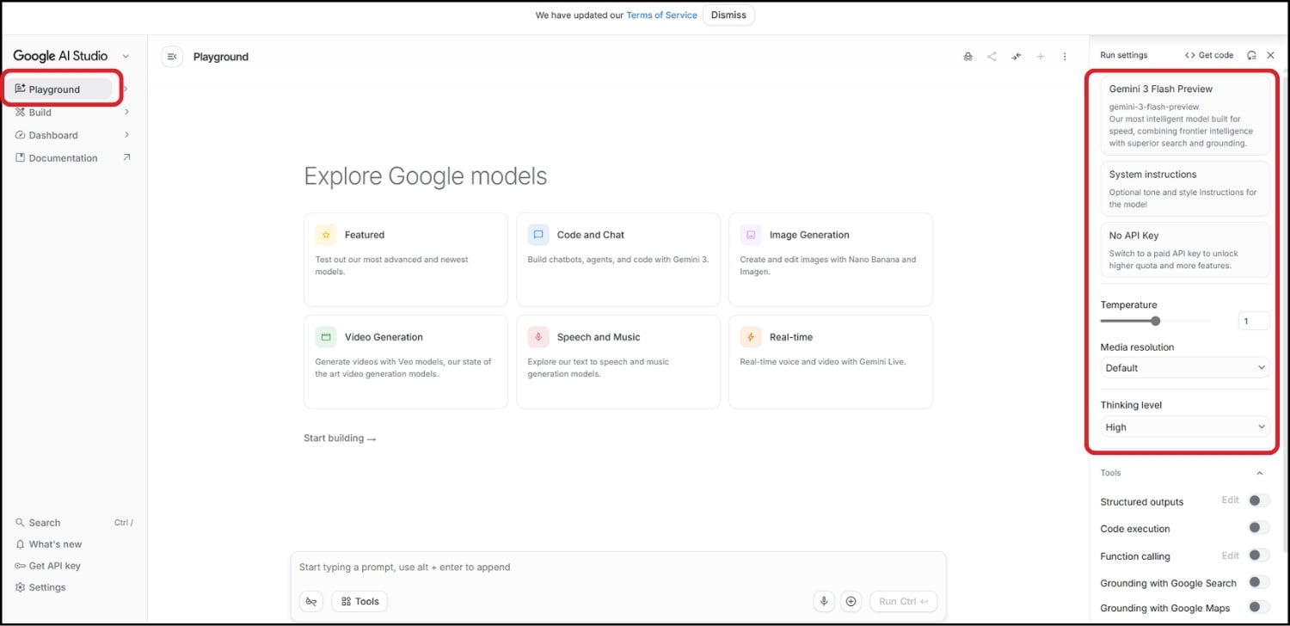The height and width of the screenshot is (626, 1290).
Task: Change the Thinking level from High
Action: pos(1183,427)
